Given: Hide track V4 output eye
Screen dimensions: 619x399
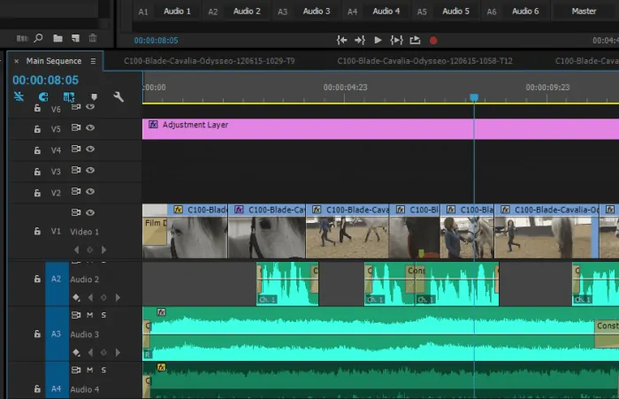Looking at the screenshot, I should coord(90,149).
